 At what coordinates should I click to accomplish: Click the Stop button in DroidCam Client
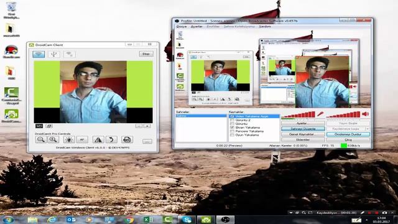[146, 54]
